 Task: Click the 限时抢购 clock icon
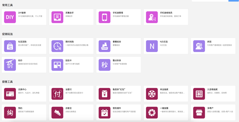57,46
